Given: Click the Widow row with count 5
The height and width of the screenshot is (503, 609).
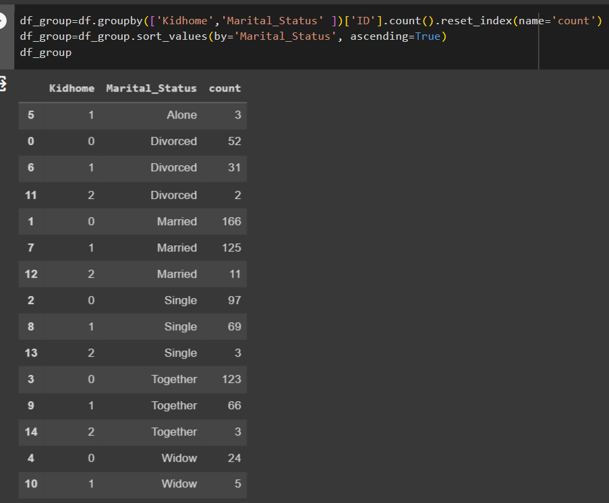Looking at the screenshot, I should [x=132, y=484].
